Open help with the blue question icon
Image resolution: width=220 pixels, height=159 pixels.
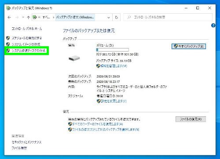pyautogui.click(x=213, y=26)
